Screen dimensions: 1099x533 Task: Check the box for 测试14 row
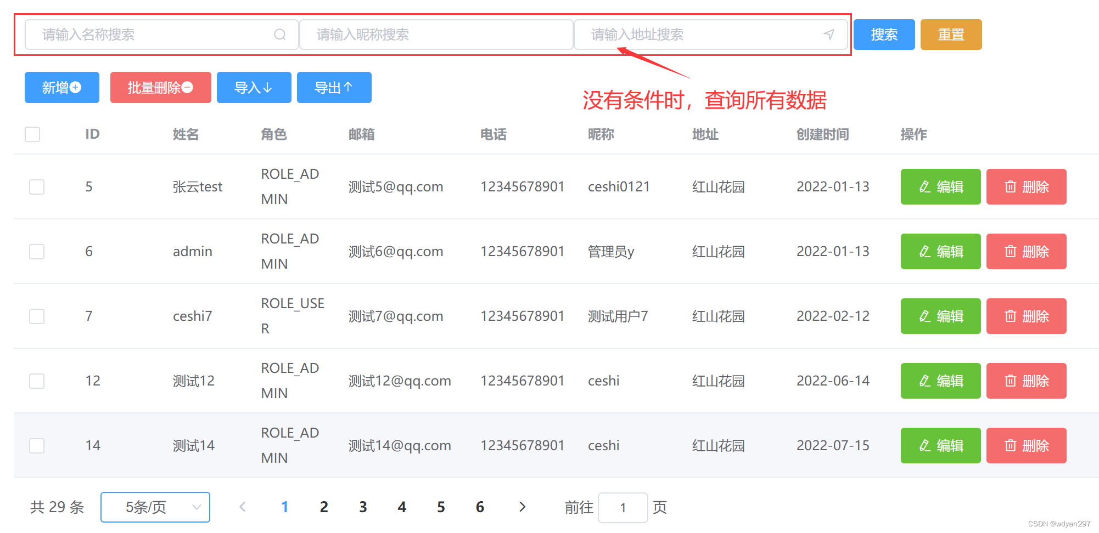click(x=37, y=446)
